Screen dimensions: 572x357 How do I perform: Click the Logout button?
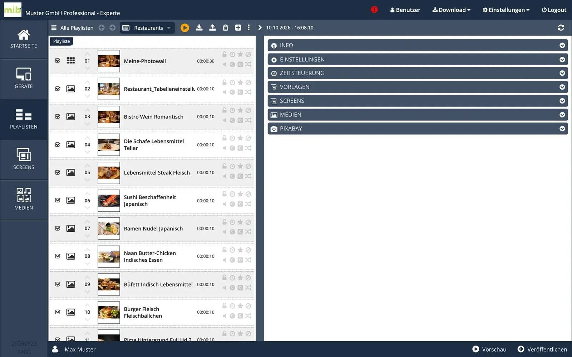(x=554, y=10)
